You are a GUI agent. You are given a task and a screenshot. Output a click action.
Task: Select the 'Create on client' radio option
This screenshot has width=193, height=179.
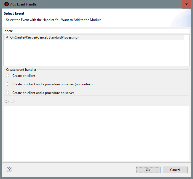click(x=7, y=76)
